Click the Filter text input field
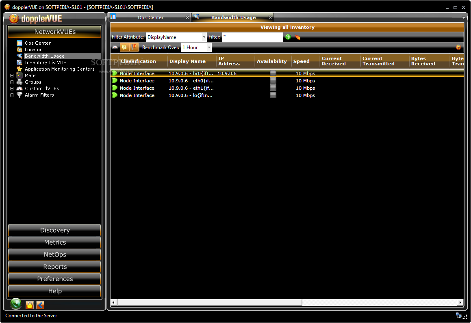This screenshot has height=323, width=471. click(x=253, y=37)
